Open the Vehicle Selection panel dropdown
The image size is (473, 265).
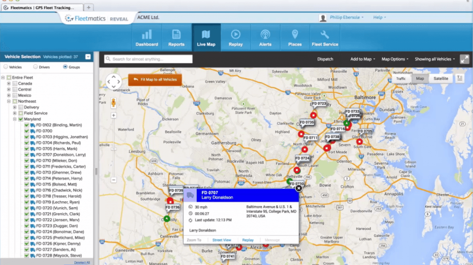[88, 57]
